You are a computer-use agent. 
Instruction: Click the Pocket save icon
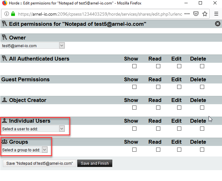(x=196, y=14)
